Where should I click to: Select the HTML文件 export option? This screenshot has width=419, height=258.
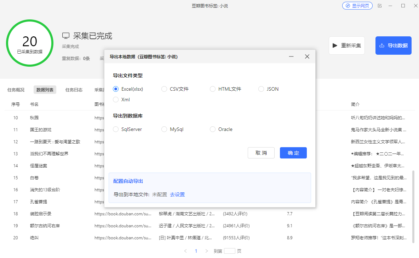[225, 89]
